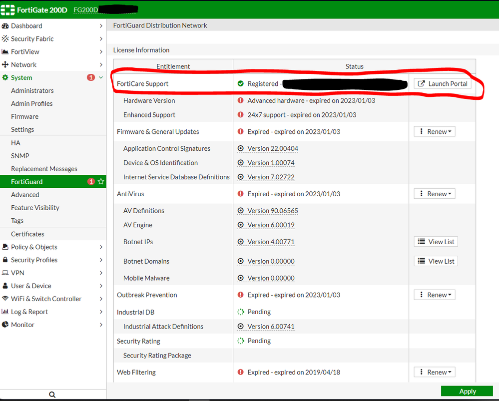Click the AV Definitions version target icon
Viewport: 499px width, 401px height.
point(241,210)
